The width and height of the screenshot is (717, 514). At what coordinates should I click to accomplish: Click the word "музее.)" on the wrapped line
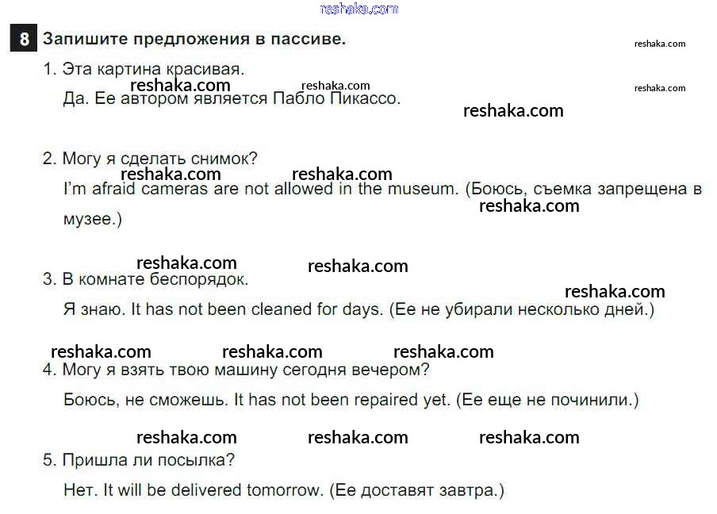click(x=92, y=219)
